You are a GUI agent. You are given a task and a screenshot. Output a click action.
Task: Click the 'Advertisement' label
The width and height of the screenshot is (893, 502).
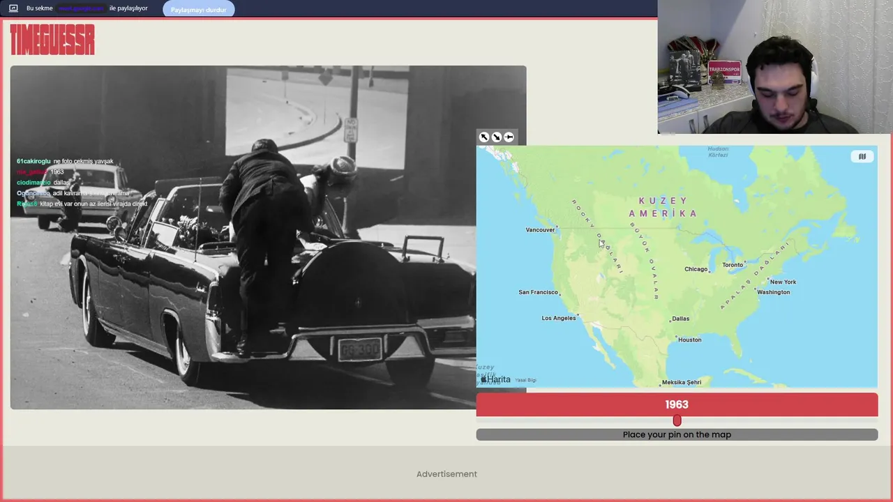coord(446,474)
